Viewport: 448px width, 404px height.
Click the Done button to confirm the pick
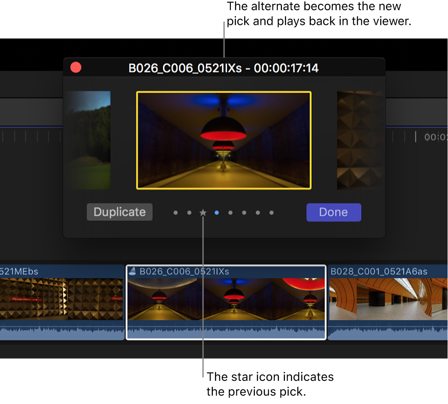tap(333, 212)
